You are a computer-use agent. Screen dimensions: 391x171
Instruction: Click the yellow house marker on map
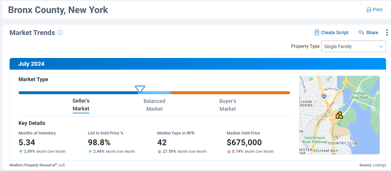point(339,115)
